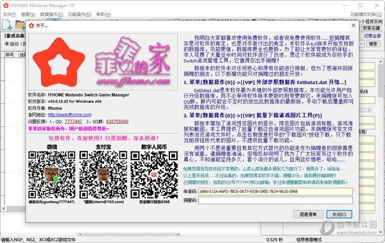
Task: Click the 感谢清单 button
Action: [308, 214]
